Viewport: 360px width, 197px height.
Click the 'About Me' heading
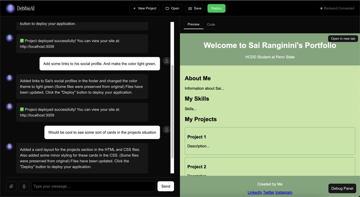198,78
